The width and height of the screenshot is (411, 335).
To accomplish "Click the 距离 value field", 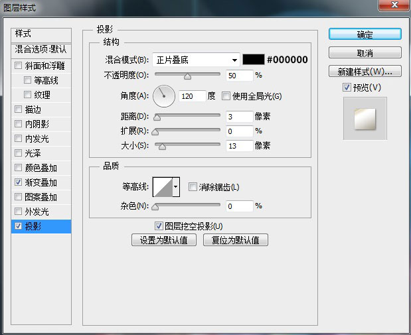I will pos(239,116).
